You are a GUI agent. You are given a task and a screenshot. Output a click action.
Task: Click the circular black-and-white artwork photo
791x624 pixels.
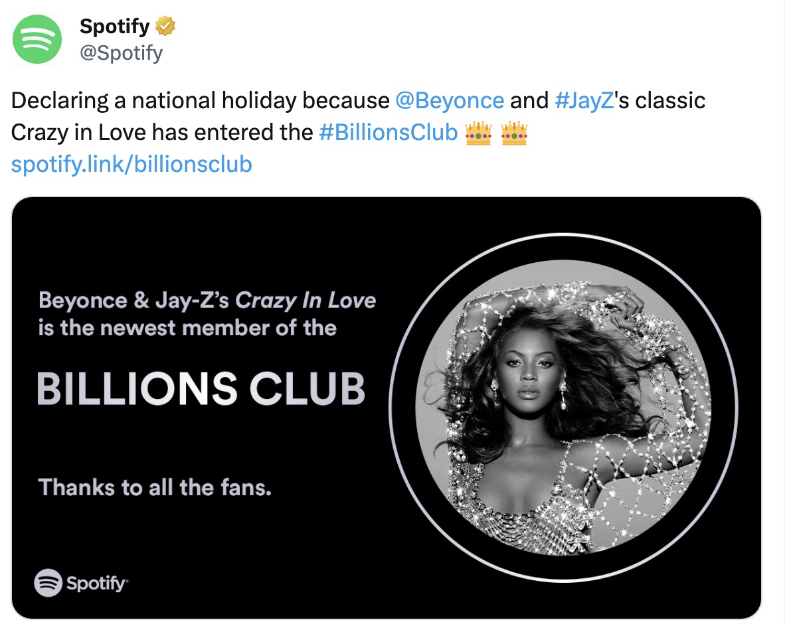click(563, 408)
